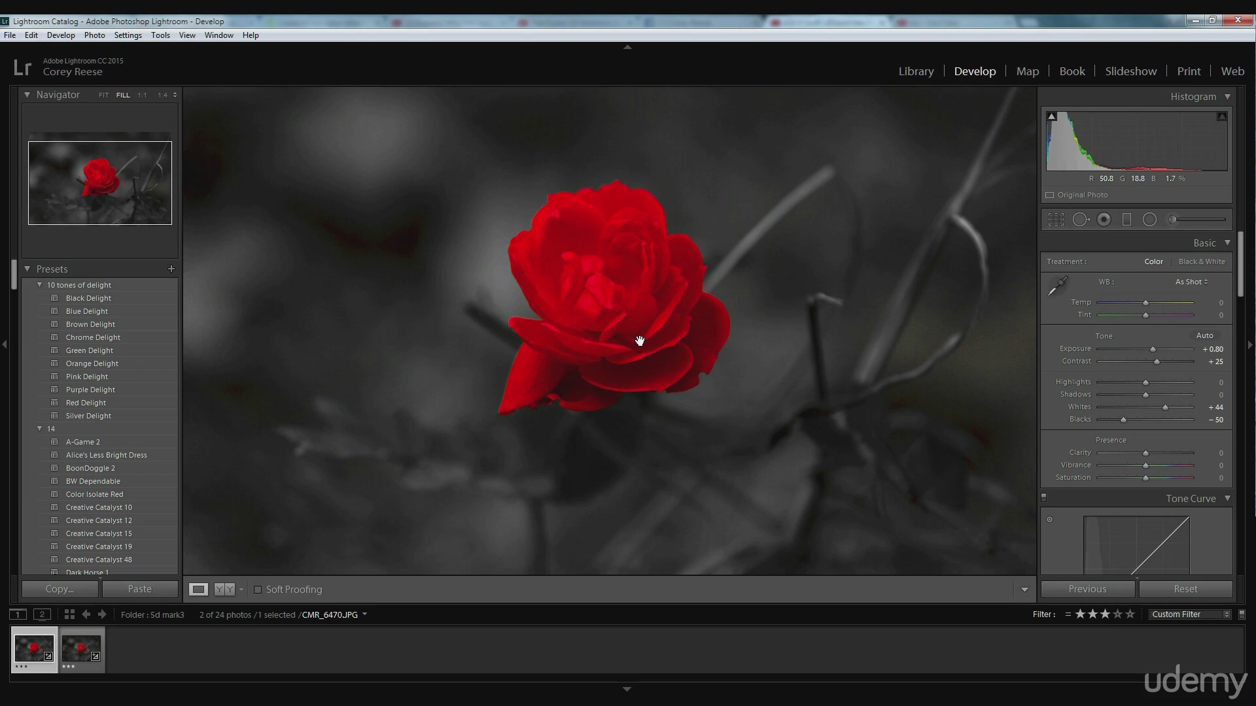Activate the Adjustment Brush tool
The height and width of the screenshot is (706, 1256).
click(x=1197, y=220)
